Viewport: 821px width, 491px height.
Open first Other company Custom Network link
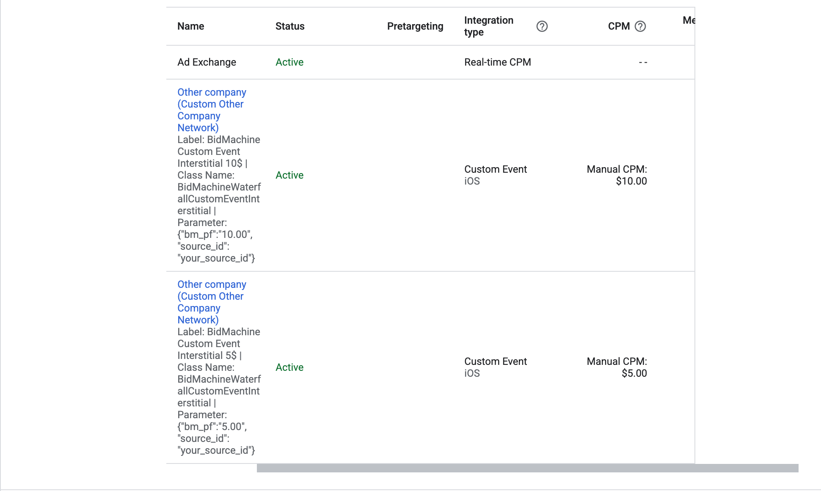211,110
